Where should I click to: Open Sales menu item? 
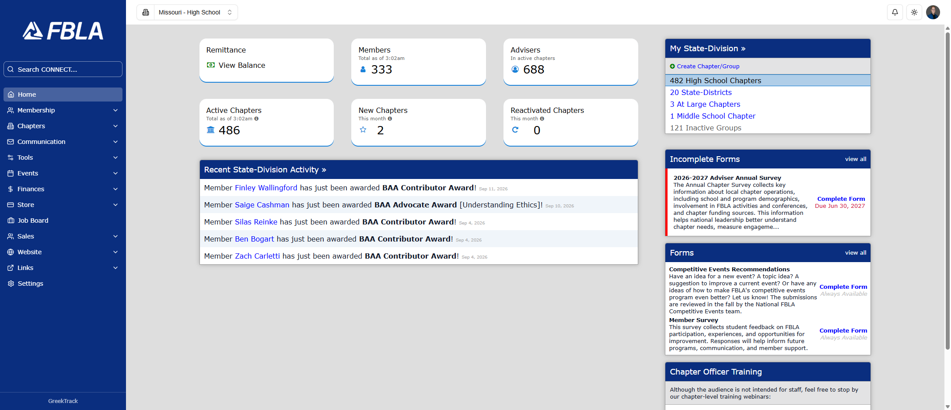(63, 236)
